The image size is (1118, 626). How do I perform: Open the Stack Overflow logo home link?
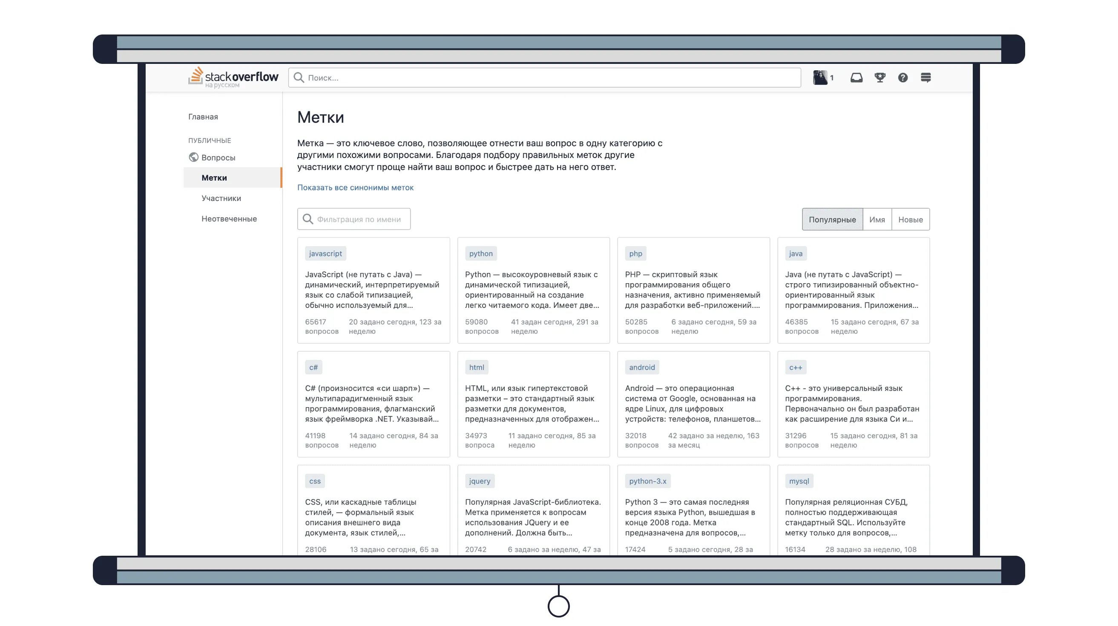[233, 77]
